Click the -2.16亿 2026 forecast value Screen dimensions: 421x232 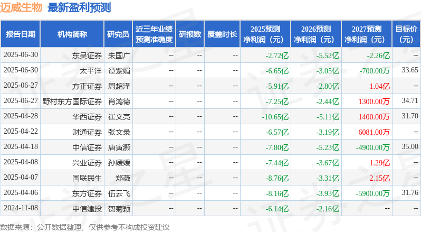pos(328,209)
